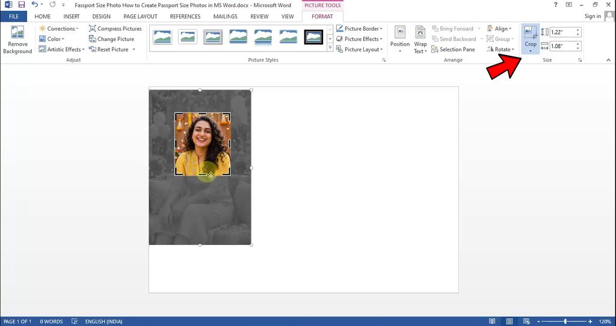Select the Compress Pictures tool

[115, 29]
